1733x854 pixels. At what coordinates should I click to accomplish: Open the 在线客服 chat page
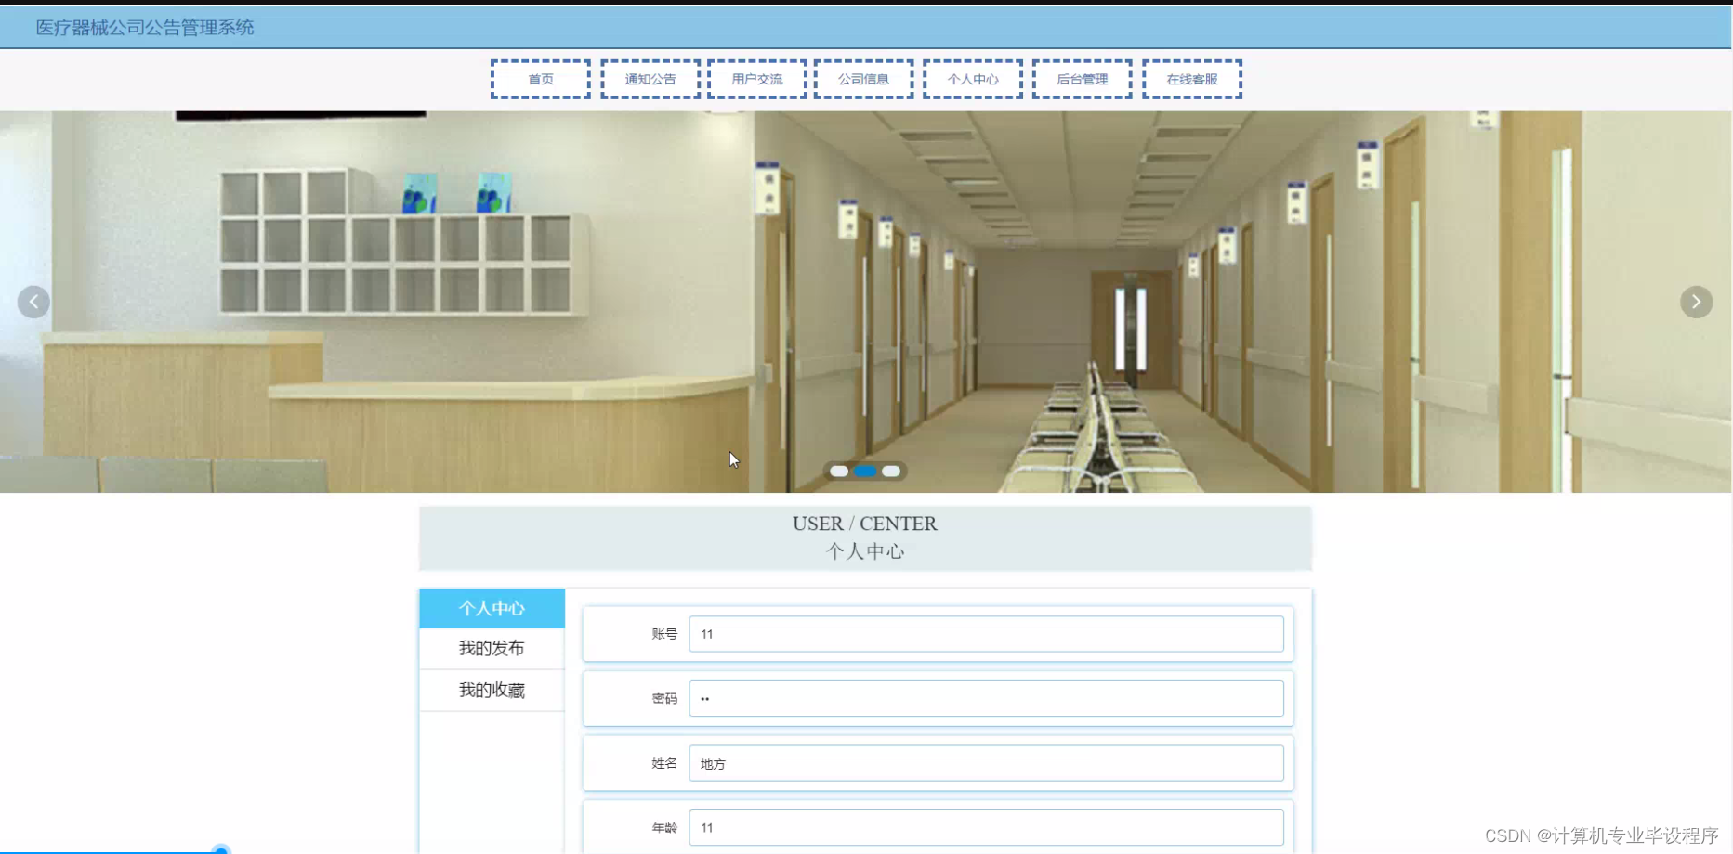[1192, 79]
